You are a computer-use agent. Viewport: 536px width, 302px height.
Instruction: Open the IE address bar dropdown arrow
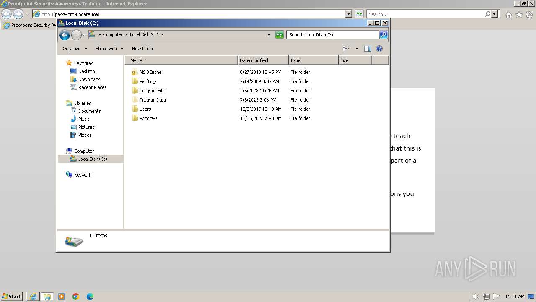[349, 14]
